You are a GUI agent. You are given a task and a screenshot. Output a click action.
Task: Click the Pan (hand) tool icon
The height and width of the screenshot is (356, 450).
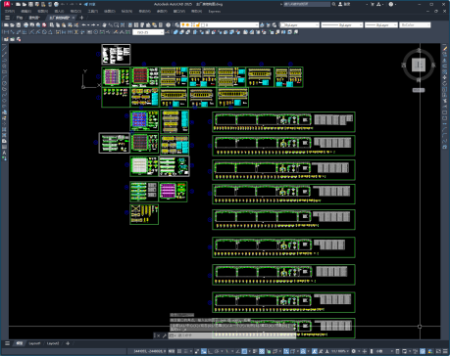[104, 24]
